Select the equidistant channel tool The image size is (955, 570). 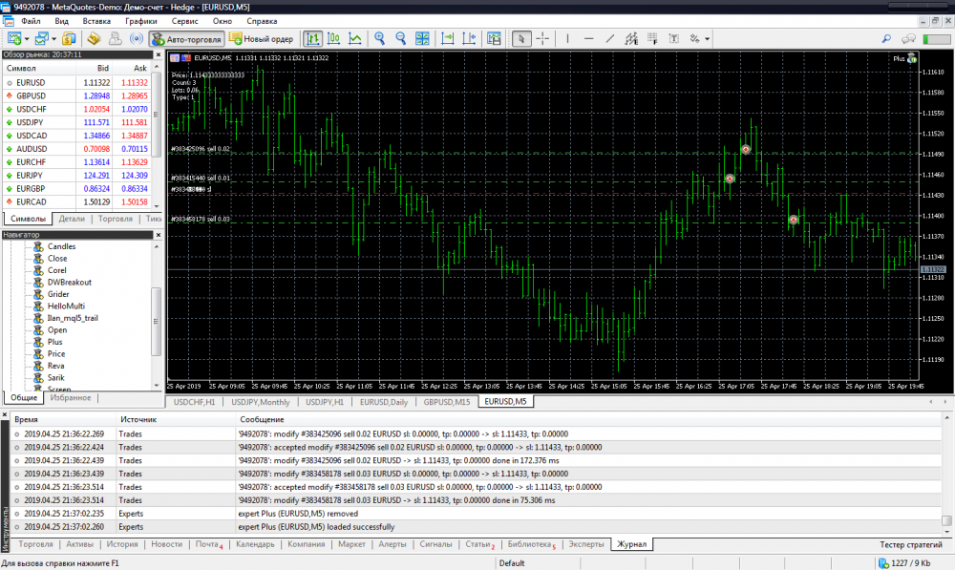(631, 39)
